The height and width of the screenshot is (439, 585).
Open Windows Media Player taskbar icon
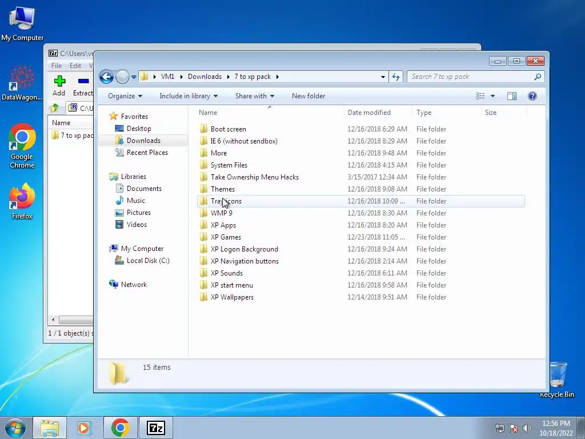click(84, 428)
